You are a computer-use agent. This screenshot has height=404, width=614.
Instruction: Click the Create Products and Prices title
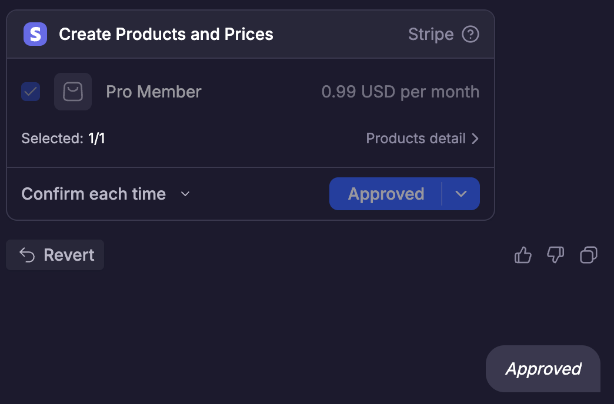coord(166,34)
